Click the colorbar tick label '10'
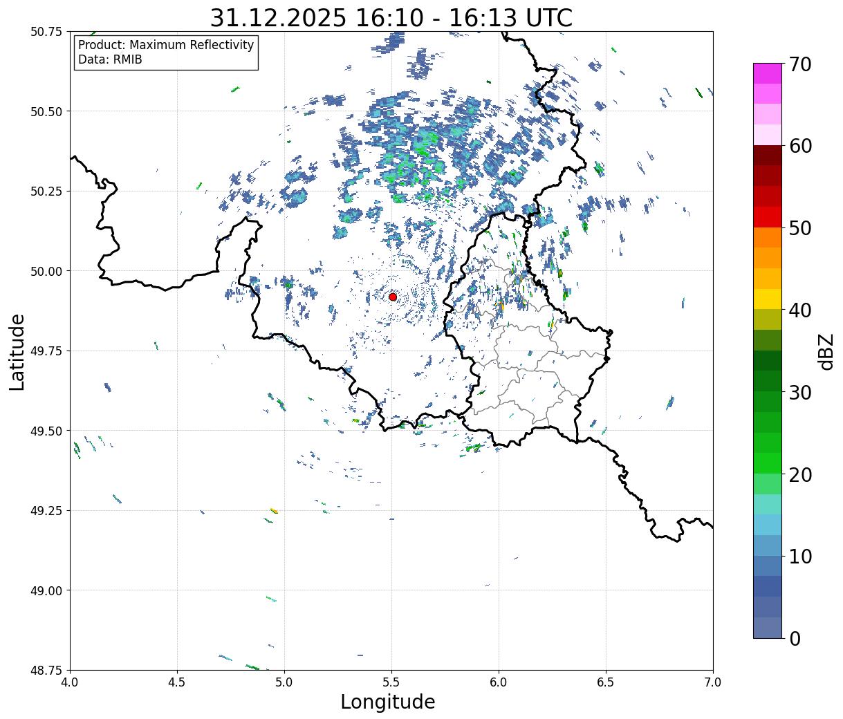Image resolution: width=843 pixels, height=719 pixels. [800, 556]
